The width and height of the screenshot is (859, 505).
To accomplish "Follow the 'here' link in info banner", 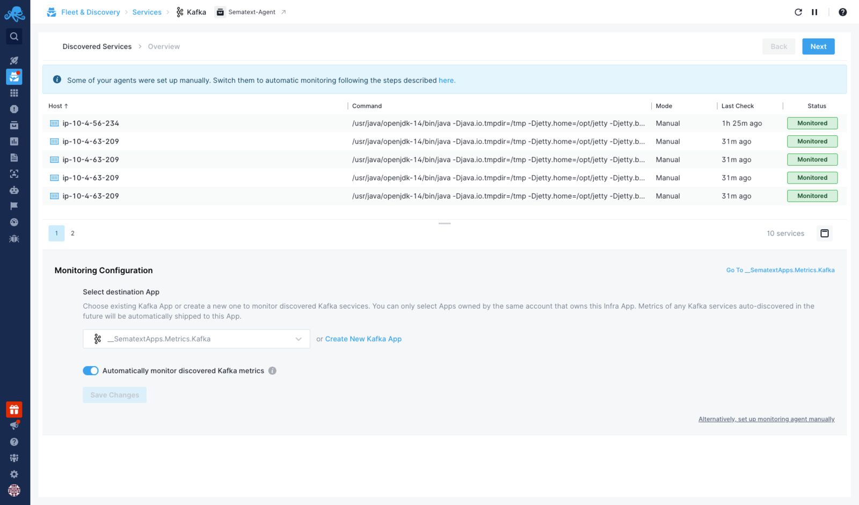I will pyautogui.click(x=447, y=80).
